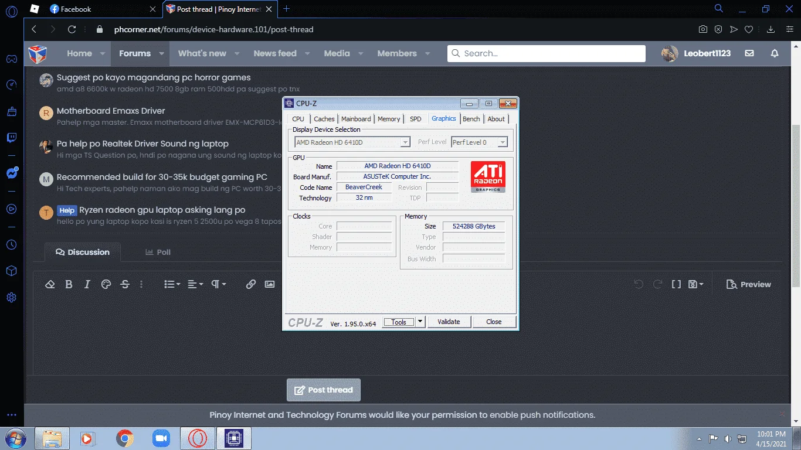The height and width of the screenshot is (450, 801).
Task: Toggle Strikethrough in the editor toolbar
Action: click(x=125, y=284)
